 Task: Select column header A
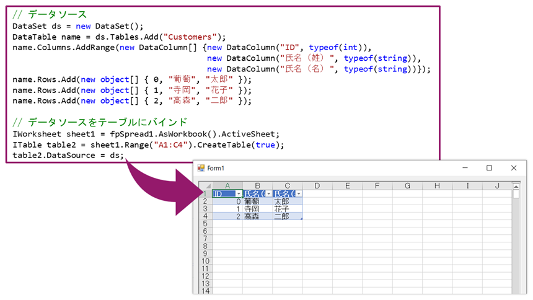pos(227,185)
